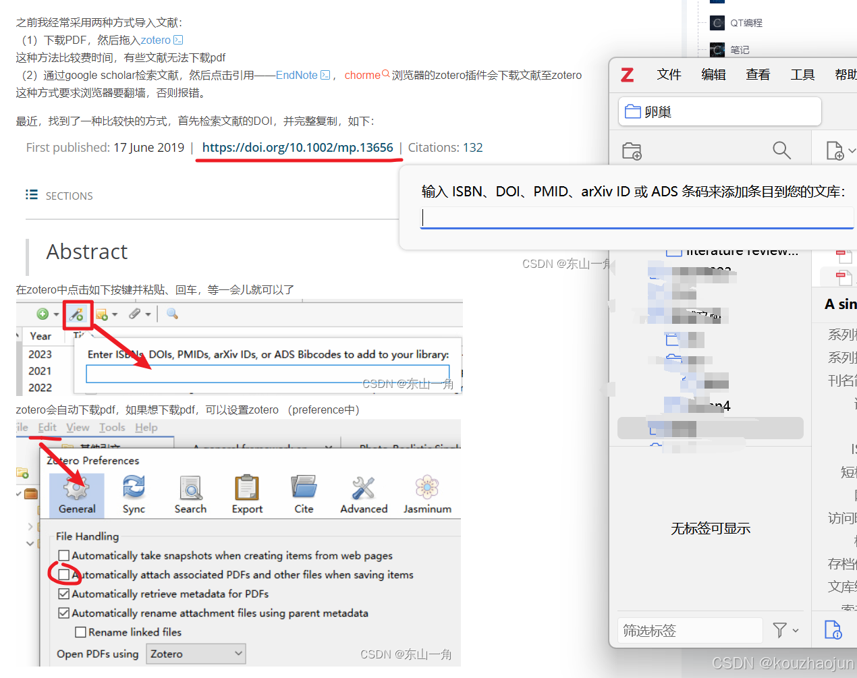857x678 pixels.
Task: Check the Rename linked files box
Action: [80, 632]
